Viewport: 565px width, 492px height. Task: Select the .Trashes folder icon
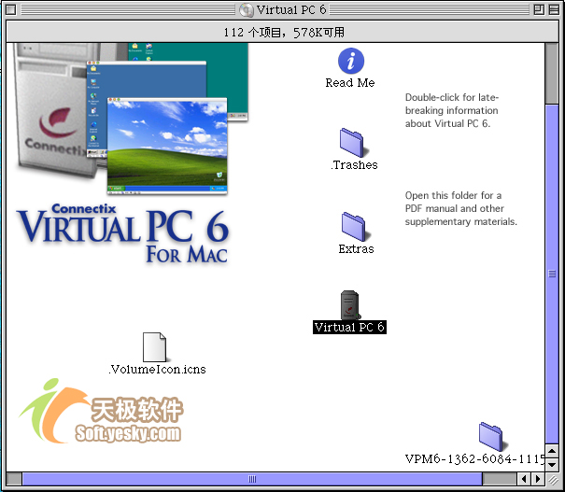pyautogui.click(x=352, y=142)
